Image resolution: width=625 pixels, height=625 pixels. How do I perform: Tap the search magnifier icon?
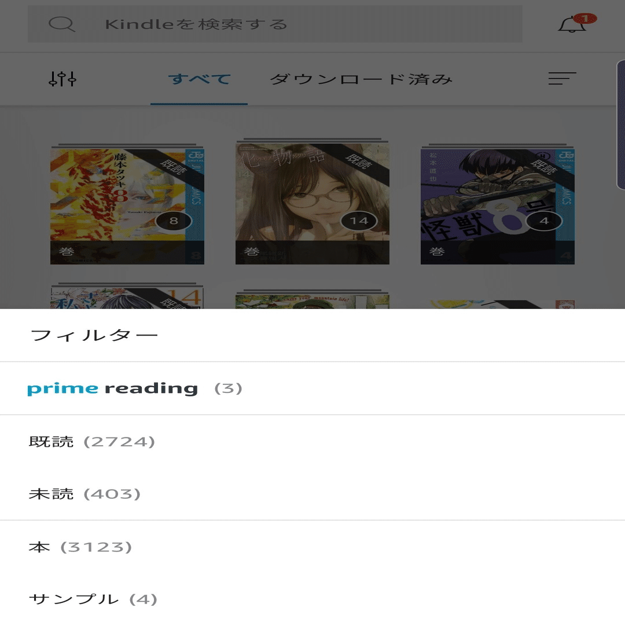(61, 24)
